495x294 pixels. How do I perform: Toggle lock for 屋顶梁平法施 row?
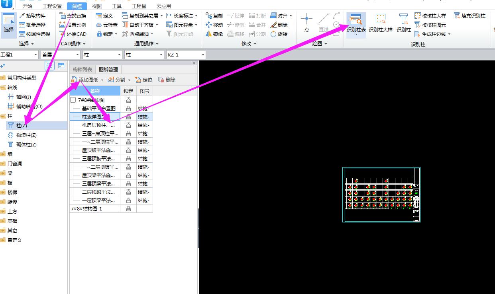128,175
